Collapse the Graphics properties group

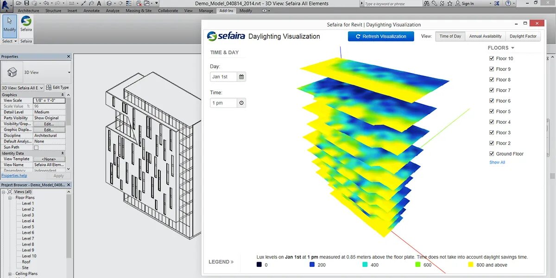(63, 95)
